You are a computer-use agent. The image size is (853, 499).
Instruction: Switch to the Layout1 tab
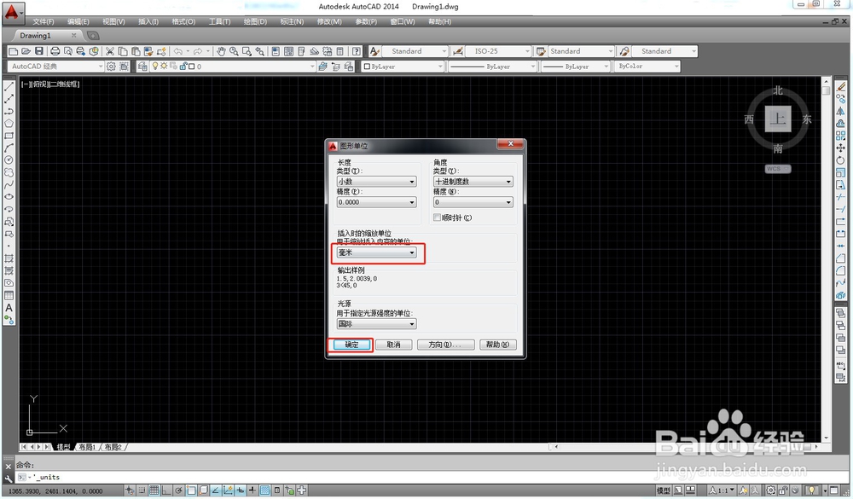pos(87,447)
